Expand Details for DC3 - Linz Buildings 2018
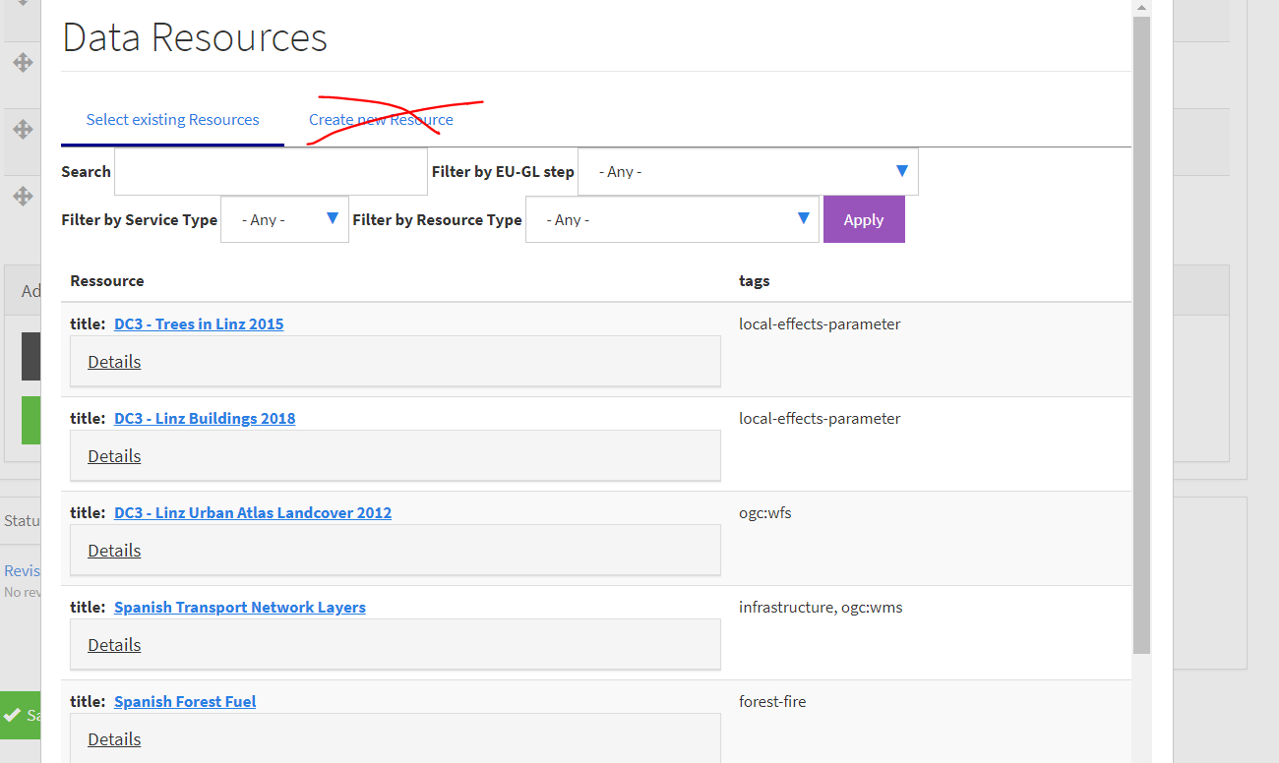The width and height of the screenshot is (1279, 763). [x=113, y=455]
